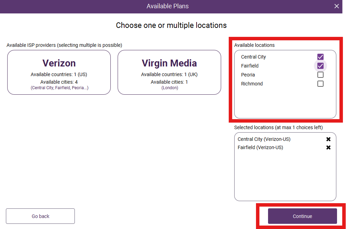Remove Fairfield (Verizon-US) from selected locations

328,147
